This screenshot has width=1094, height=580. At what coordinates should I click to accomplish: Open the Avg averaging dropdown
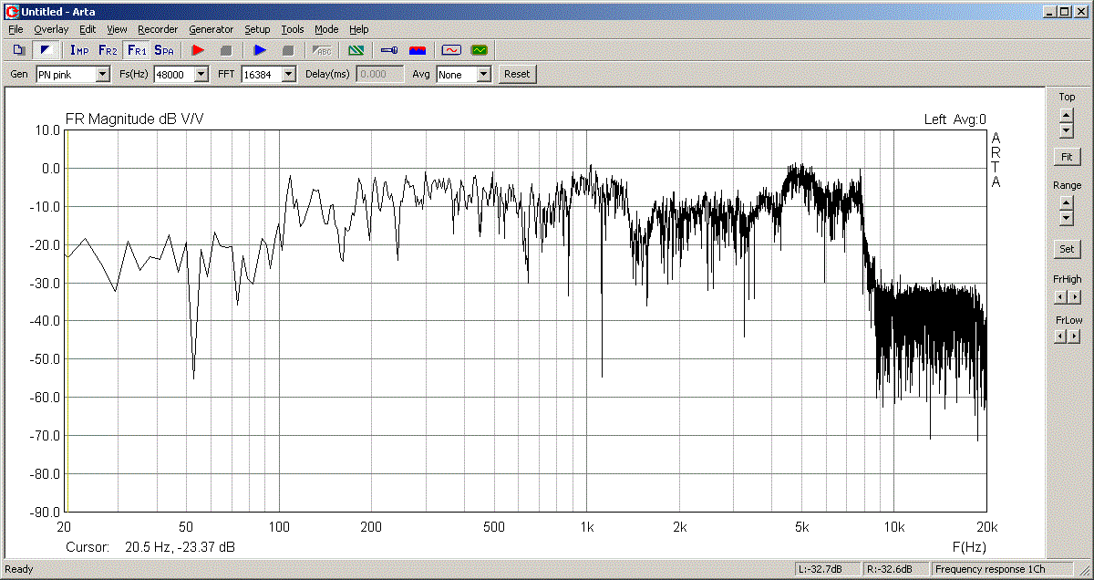pyautogui.click(x=484, y=75)
